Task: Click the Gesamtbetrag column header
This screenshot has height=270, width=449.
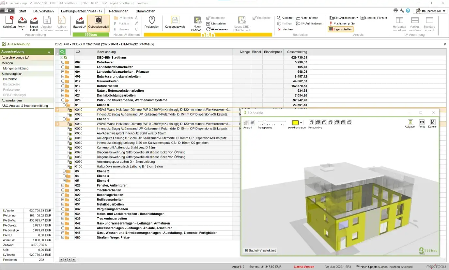Action: tap(297, 52)
